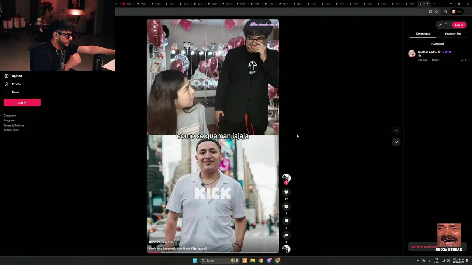Open the More three-dots menu in sidebar
Viewport: 472px width, 265px height.
tap(7, 92)
